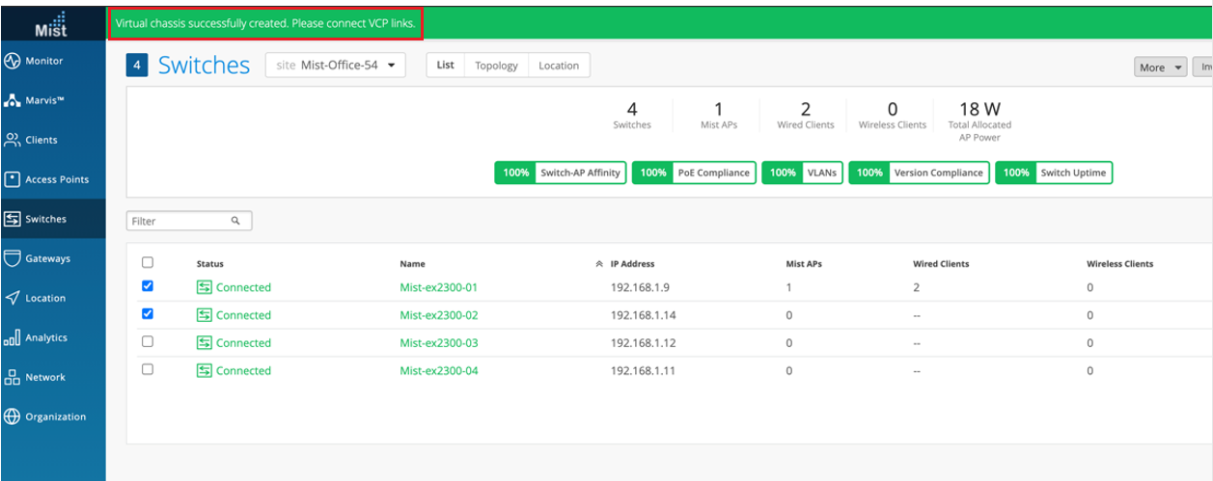1213x481 pixels.
Task: Open the site Mist-Office-54 dropdown
Action: coord(336,66)
